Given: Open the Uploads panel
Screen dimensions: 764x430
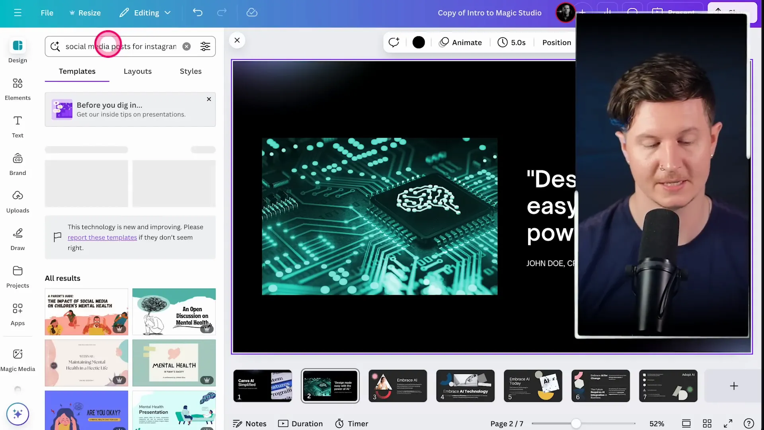Looking at the screenshot, I should [x=18, y=201].
